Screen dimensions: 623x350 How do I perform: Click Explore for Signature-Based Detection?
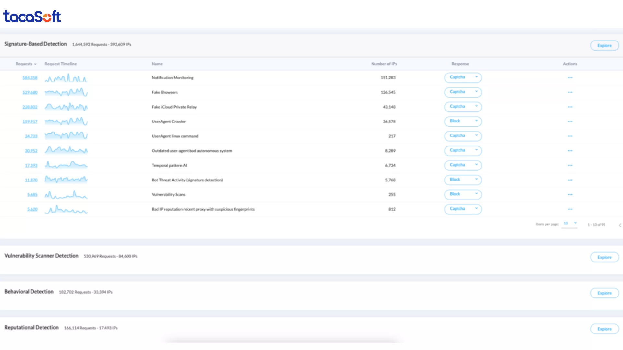tap(605, 46)
